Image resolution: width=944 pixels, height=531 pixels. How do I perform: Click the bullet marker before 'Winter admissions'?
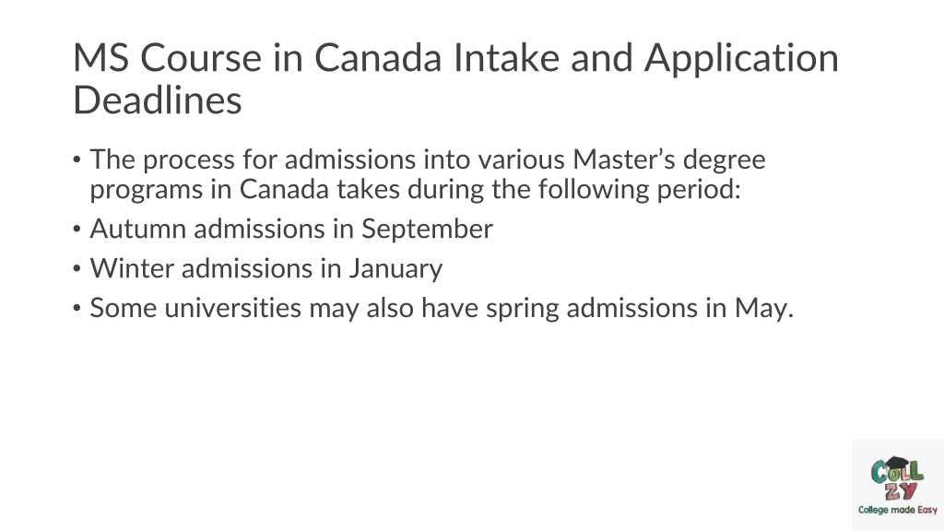(x=77, y=269)
